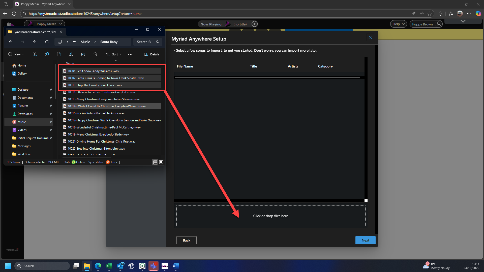Click the Rename icon in Explorer toolbar

71,54
